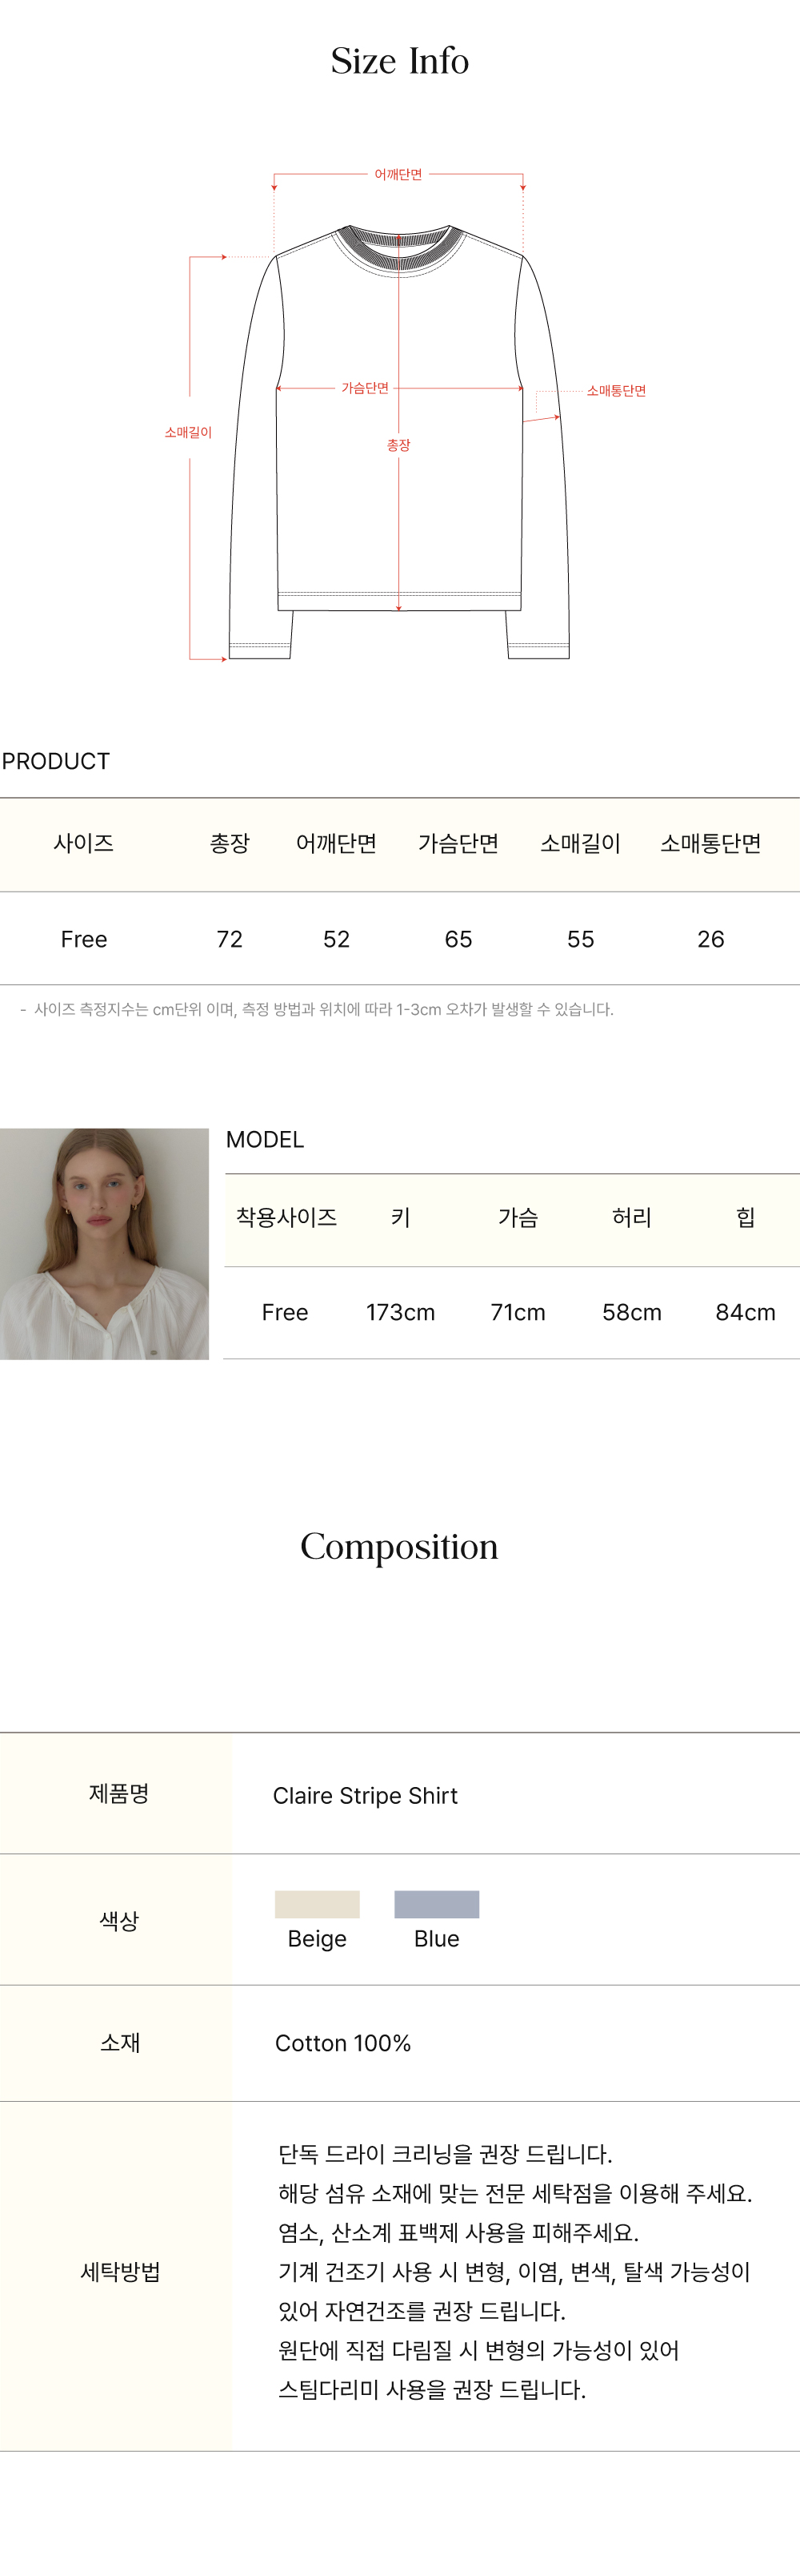Click the 세탁방법 row label
The image size is (800, 2576).
120,2272
